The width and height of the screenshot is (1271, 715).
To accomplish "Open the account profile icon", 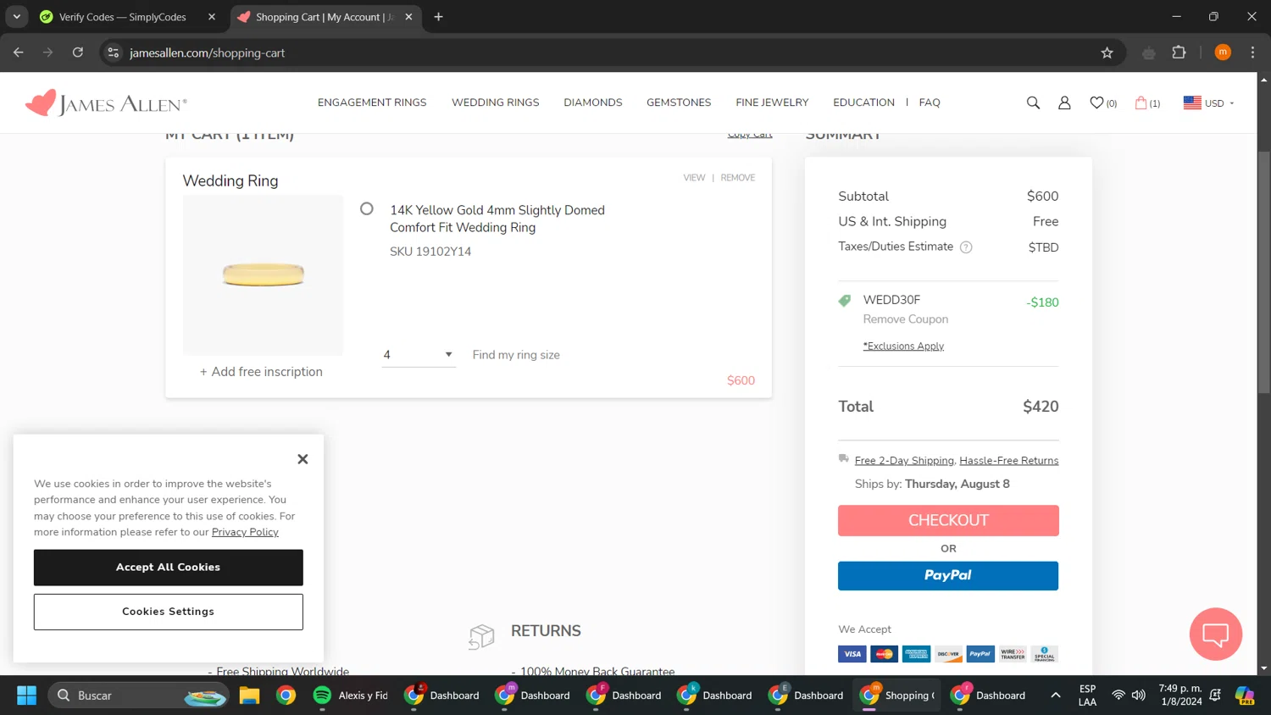I will (1064, 103).
